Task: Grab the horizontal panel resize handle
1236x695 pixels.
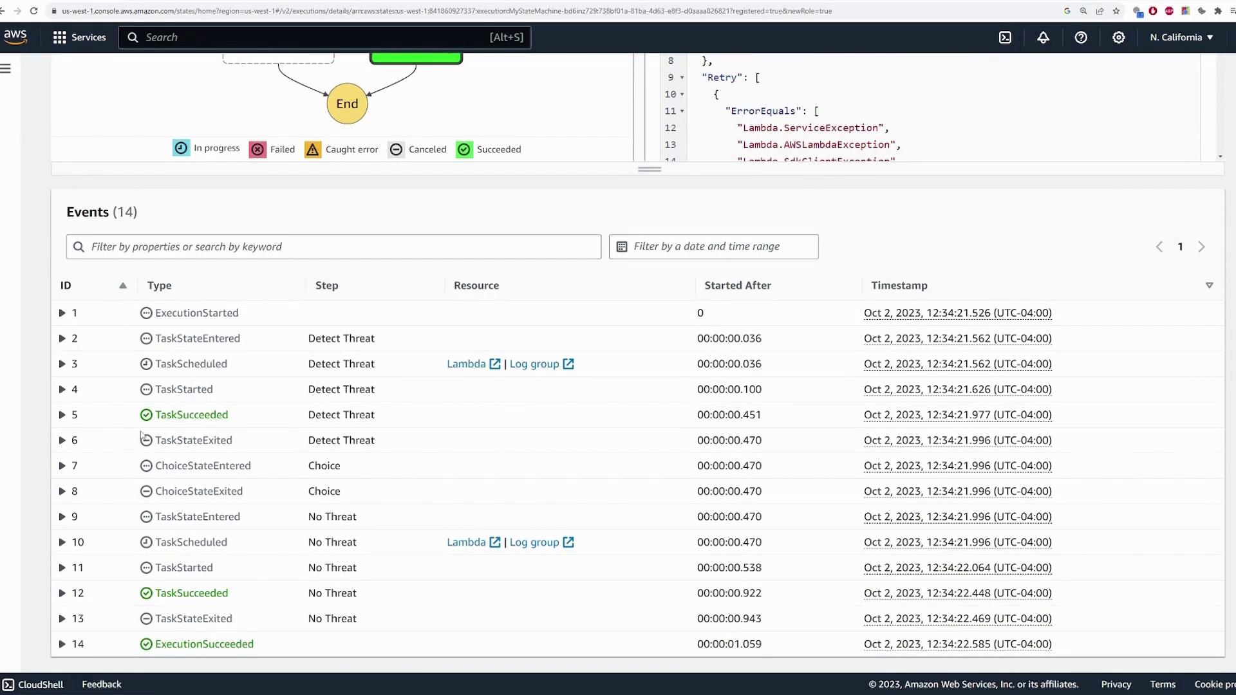Action: (x=650, y=169)
